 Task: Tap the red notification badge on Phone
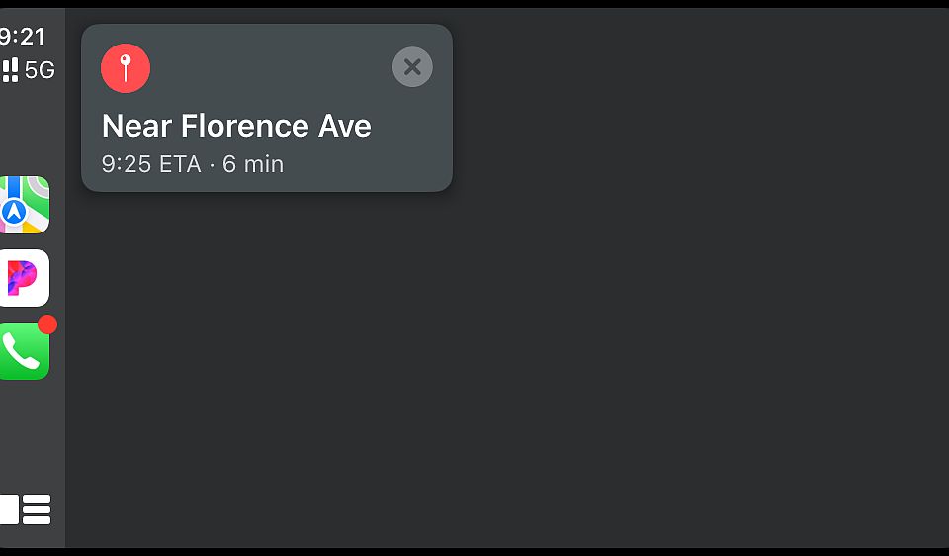pyautogui.click(x=47, y=324)
